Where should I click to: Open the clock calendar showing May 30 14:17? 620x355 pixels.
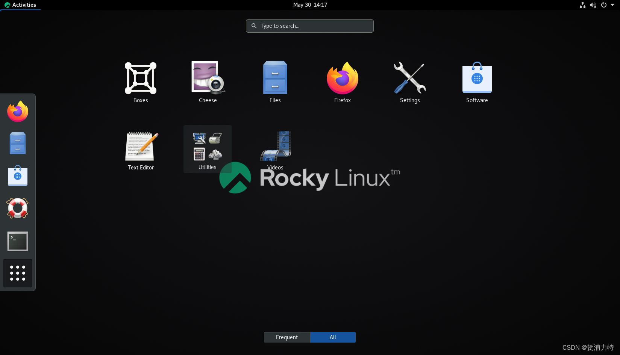tap(310, 5)
